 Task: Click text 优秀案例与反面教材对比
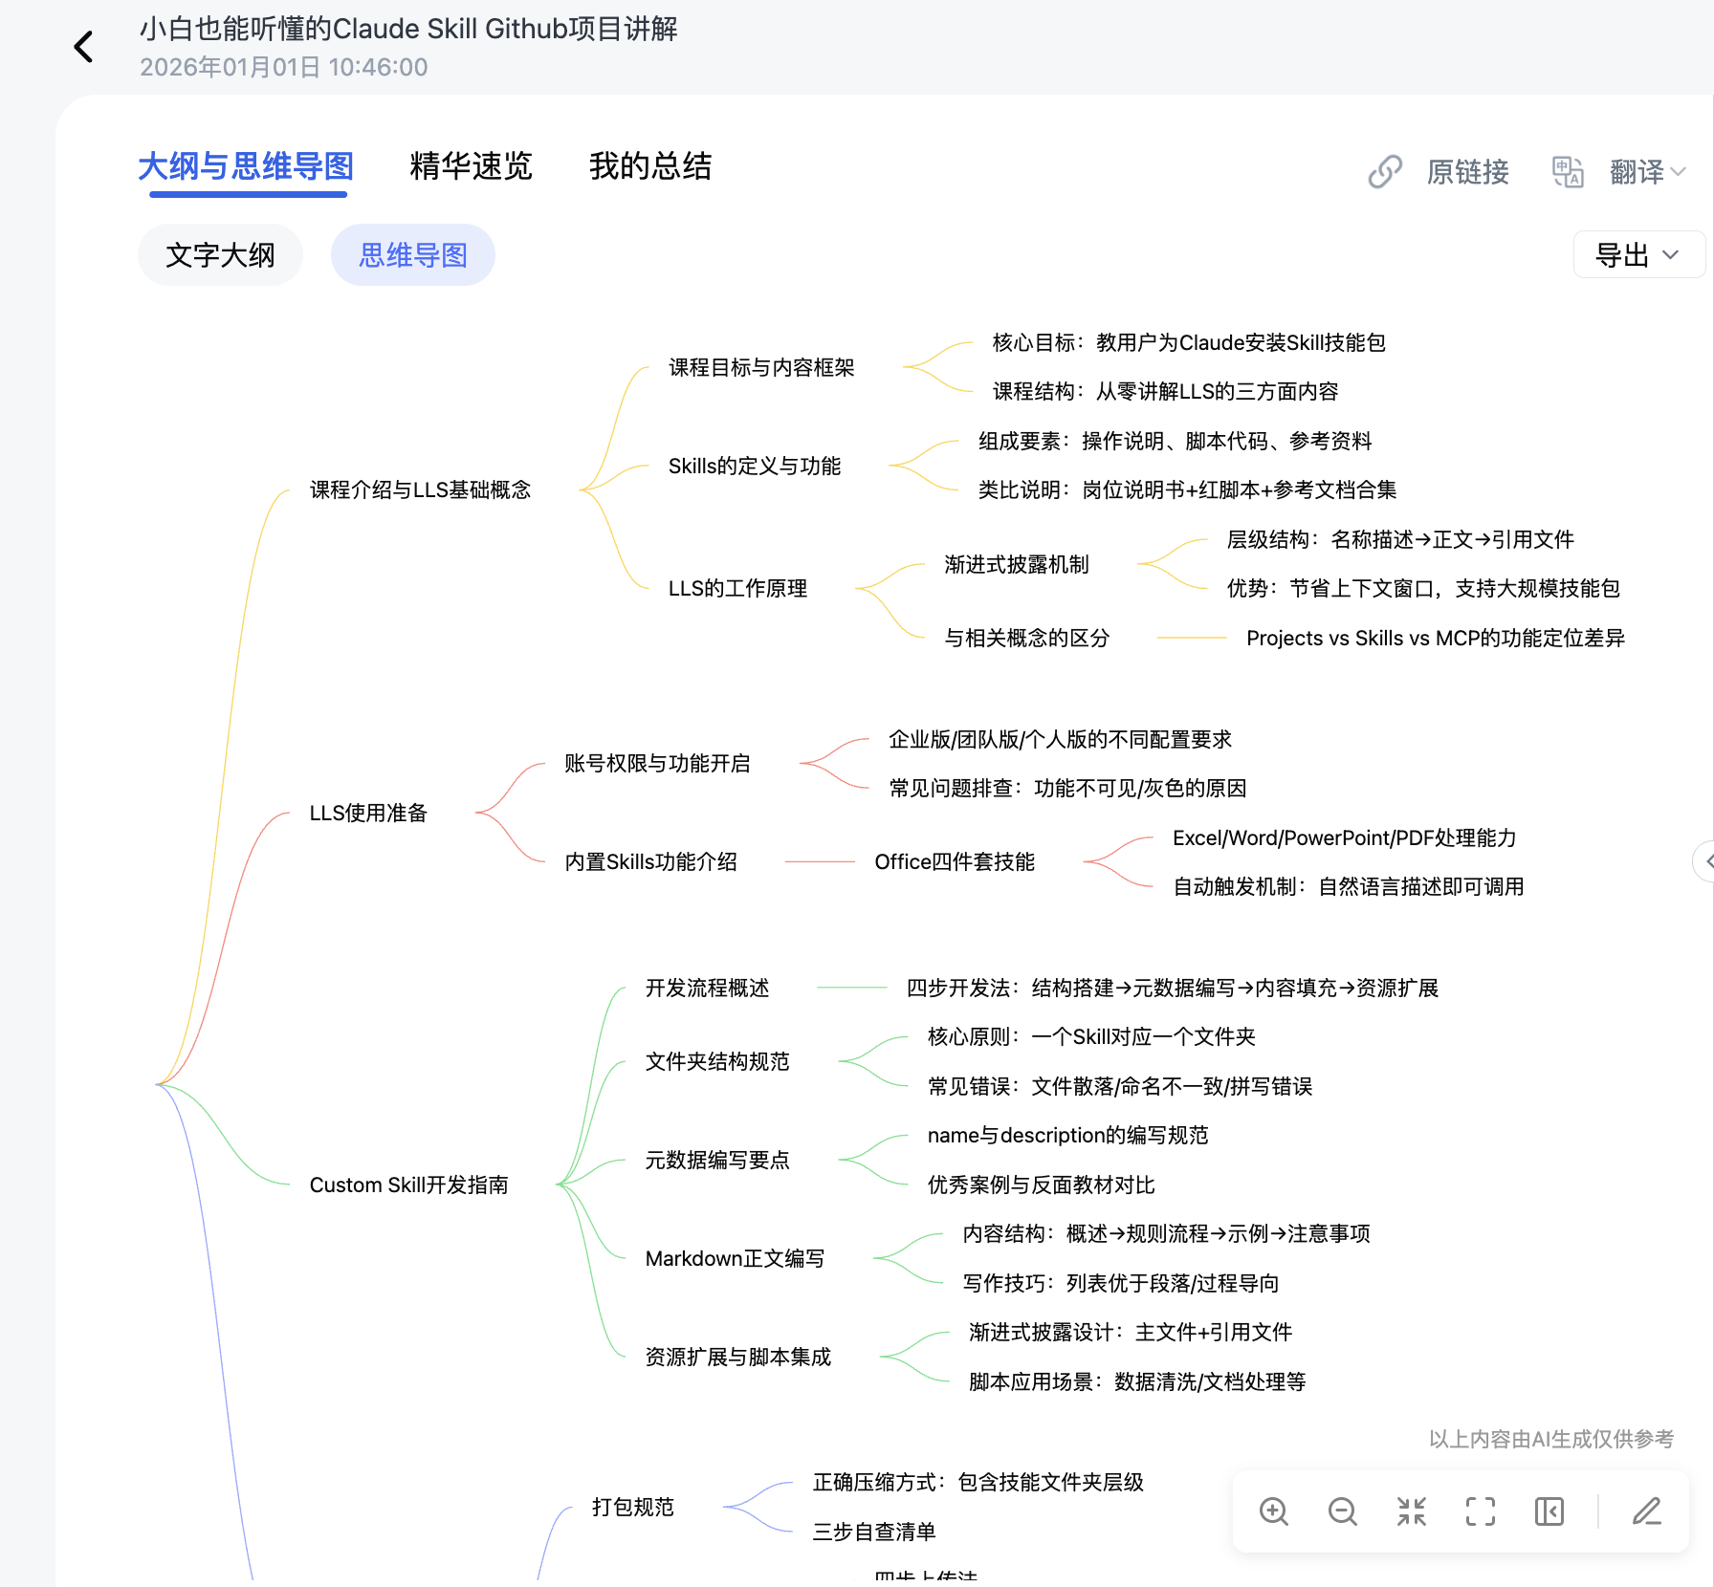1041,1185
